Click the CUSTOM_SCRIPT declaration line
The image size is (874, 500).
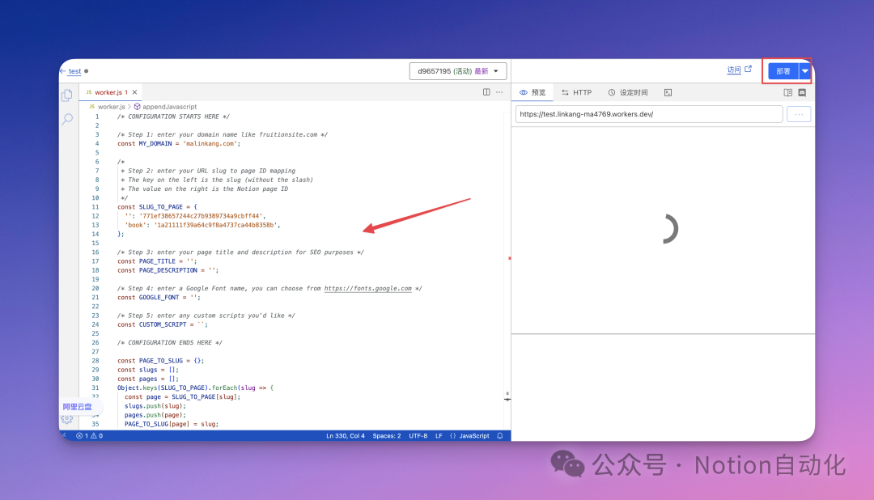162,324
